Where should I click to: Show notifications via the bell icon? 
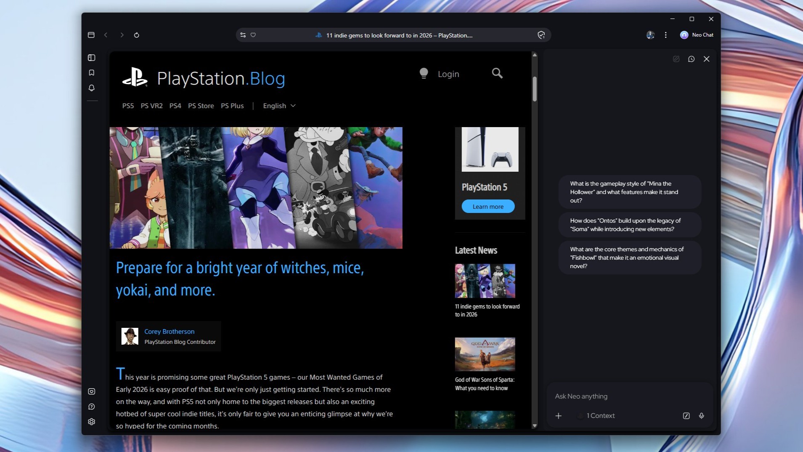point(92,88)
